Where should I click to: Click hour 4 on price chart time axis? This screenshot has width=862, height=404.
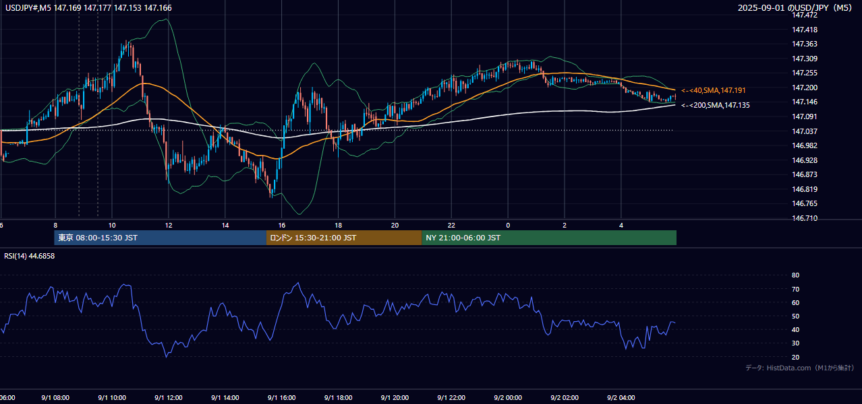(621, 226)
